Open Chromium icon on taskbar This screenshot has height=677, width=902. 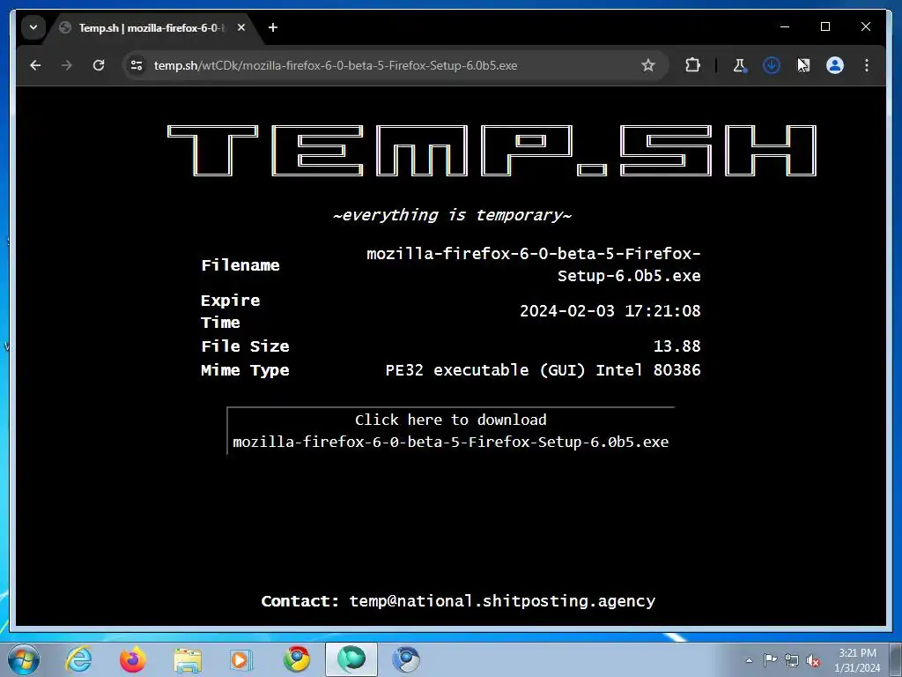pos(406,659)
